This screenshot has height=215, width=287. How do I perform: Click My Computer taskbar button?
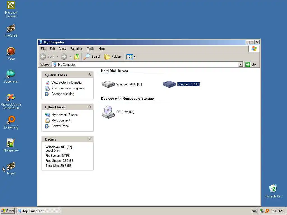pyautogui.click(x=38, y=211)
